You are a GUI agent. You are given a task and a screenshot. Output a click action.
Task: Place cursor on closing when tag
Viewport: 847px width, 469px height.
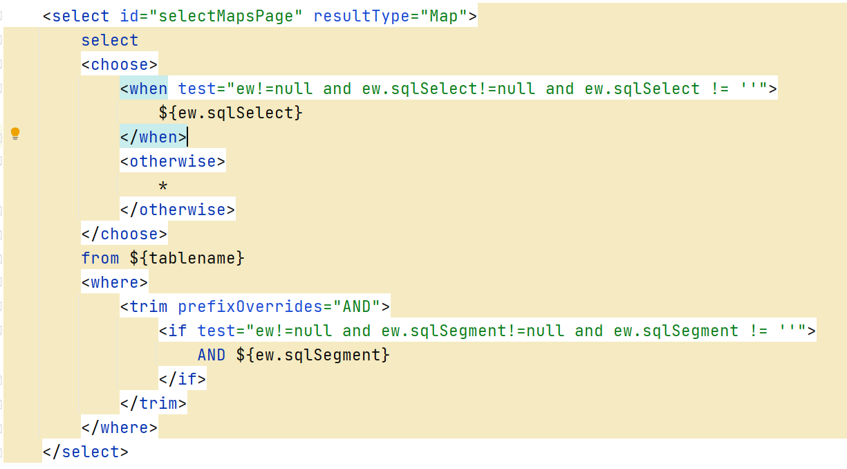[x=153, y=137]
